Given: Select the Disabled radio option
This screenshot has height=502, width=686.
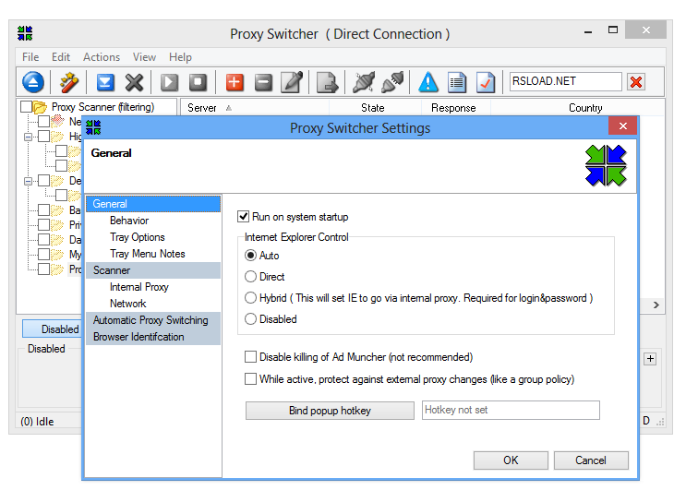Looking at the screenshot, I should click(x=250, y=319).
